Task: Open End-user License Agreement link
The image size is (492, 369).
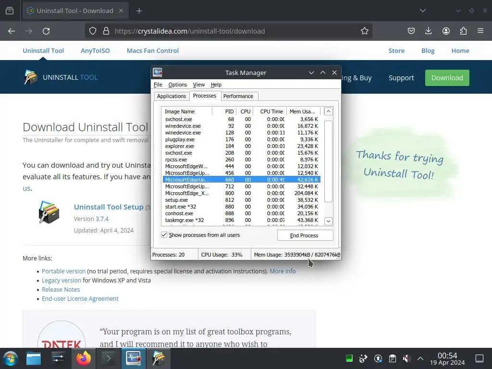Action: pos(80,298)
